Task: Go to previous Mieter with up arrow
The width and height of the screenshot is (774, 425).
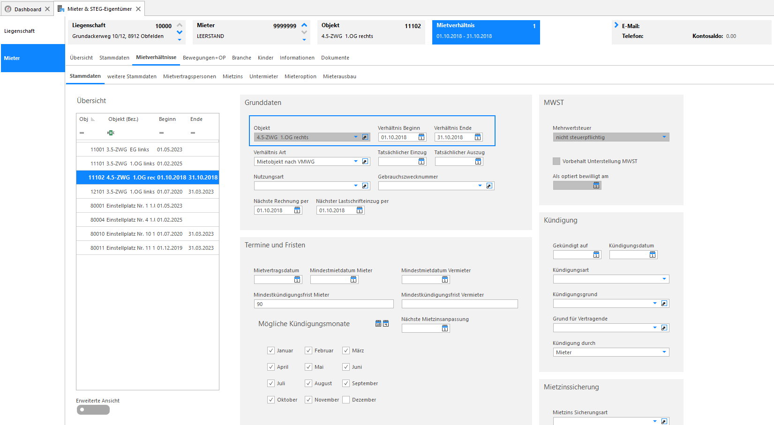Action: [x=304, y=25]
